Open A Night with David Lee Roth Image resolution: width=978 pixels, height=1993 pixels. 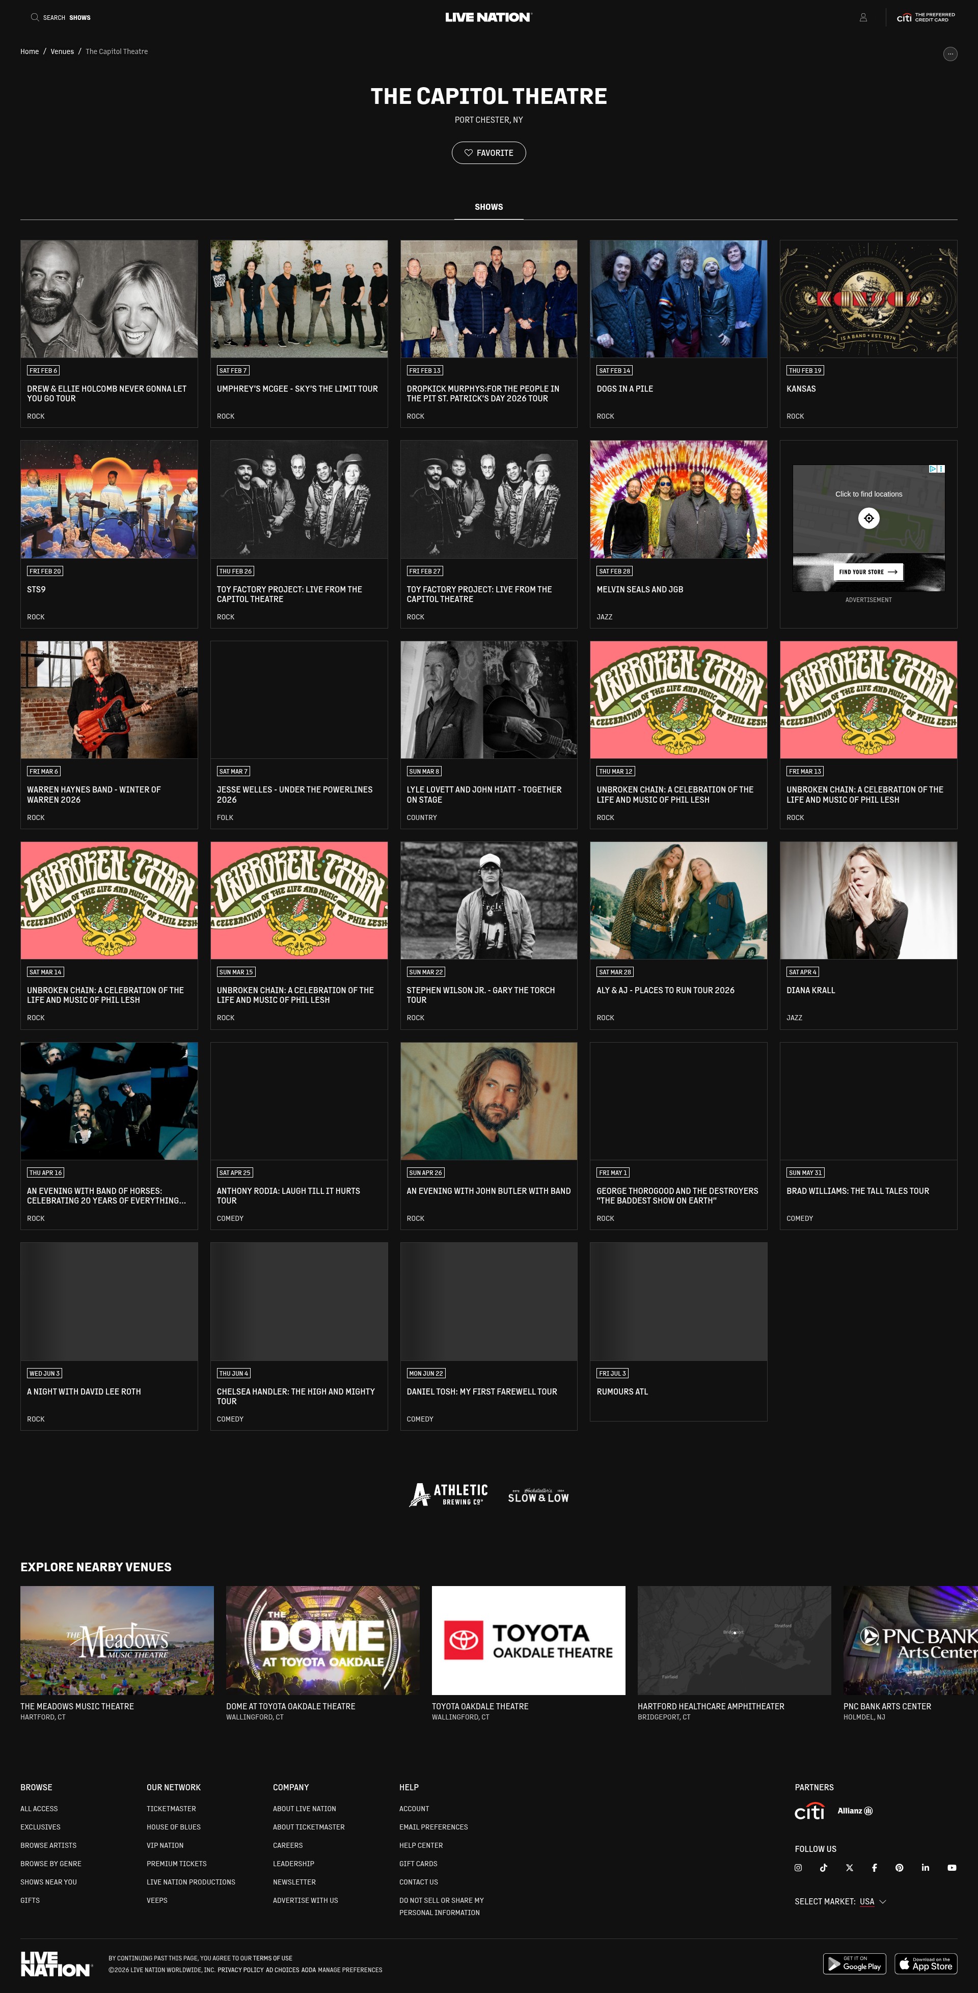pyautogui.click(x=84, y=1392)
